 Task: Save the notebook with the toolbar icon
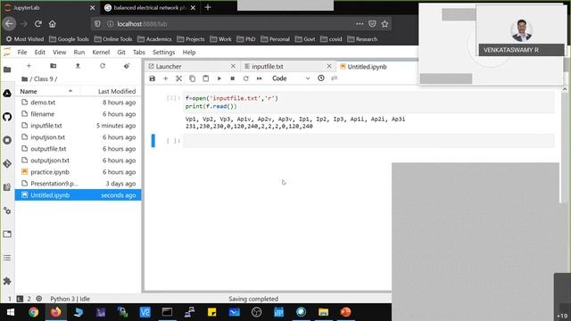point(153,78)
